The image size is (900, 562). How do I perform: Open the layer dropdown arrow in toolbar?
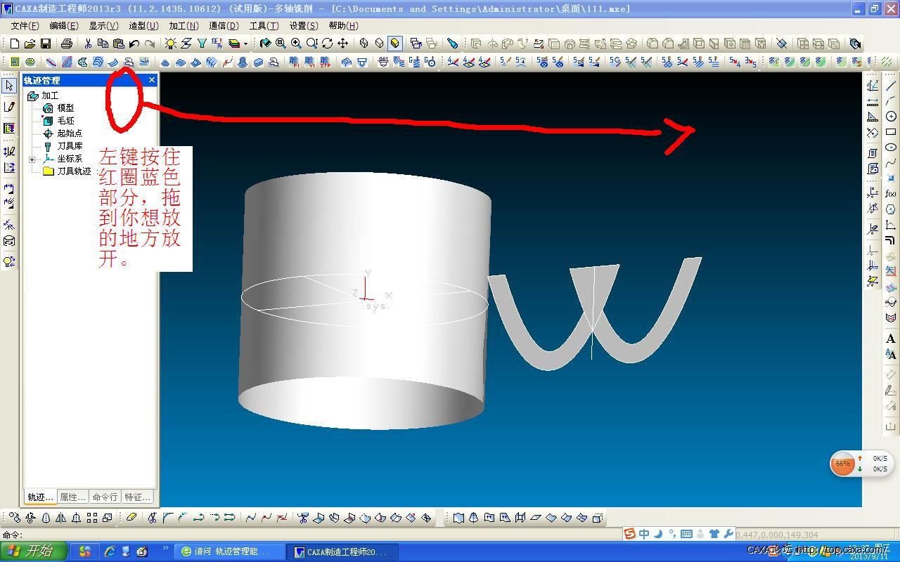(x=245, y=44)
